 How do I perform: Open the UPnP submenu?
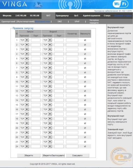pyautogui.click(x=77, y=21)
